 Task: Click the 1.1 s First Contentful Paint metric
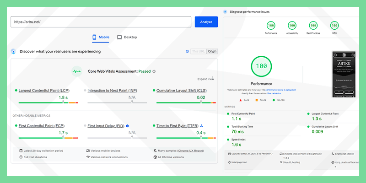point(236,119)
